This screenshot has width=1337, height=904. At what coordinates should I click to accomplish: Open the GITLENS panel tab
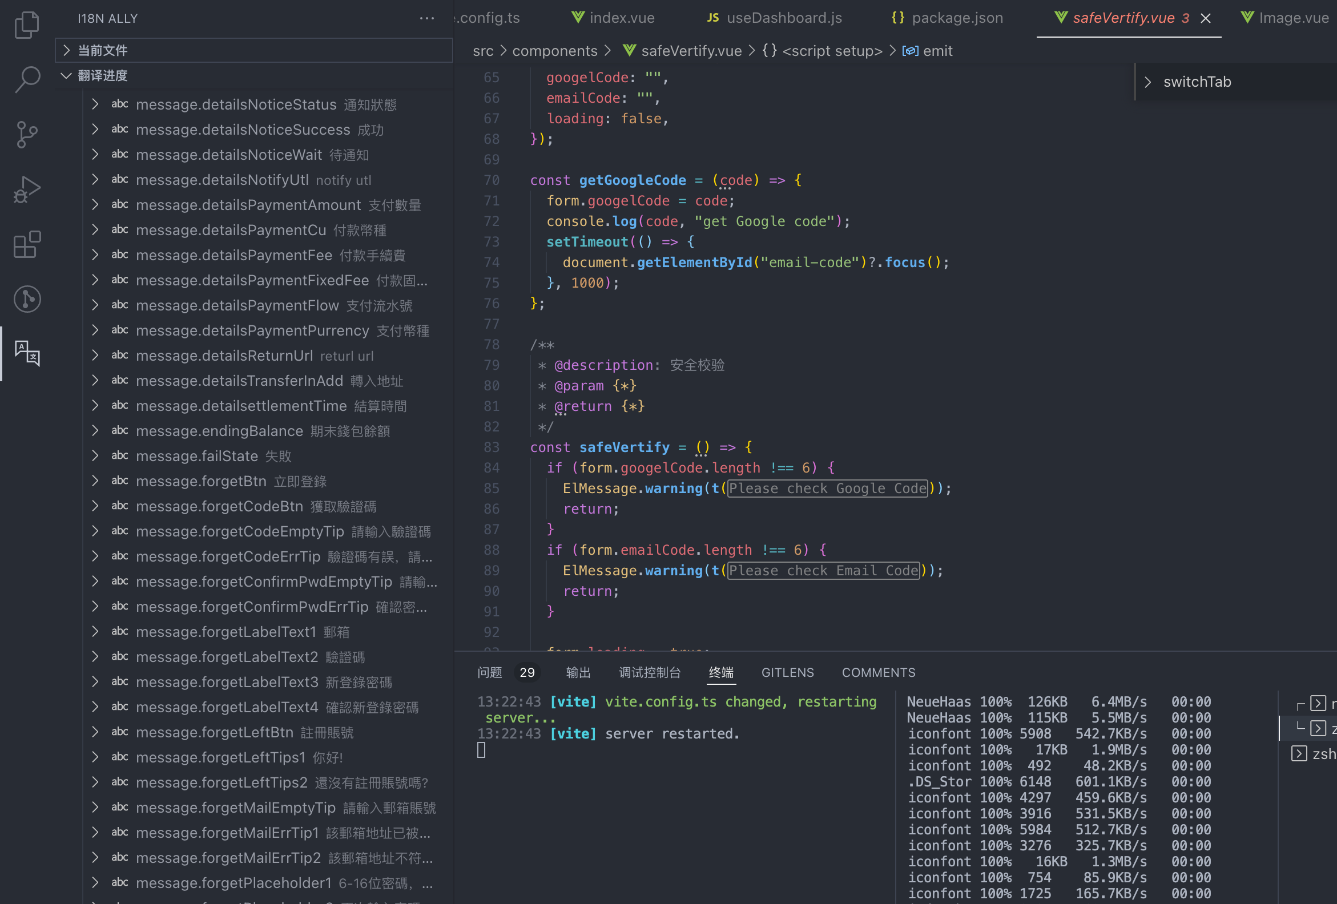pyautogui.click(x=787, y=672)
